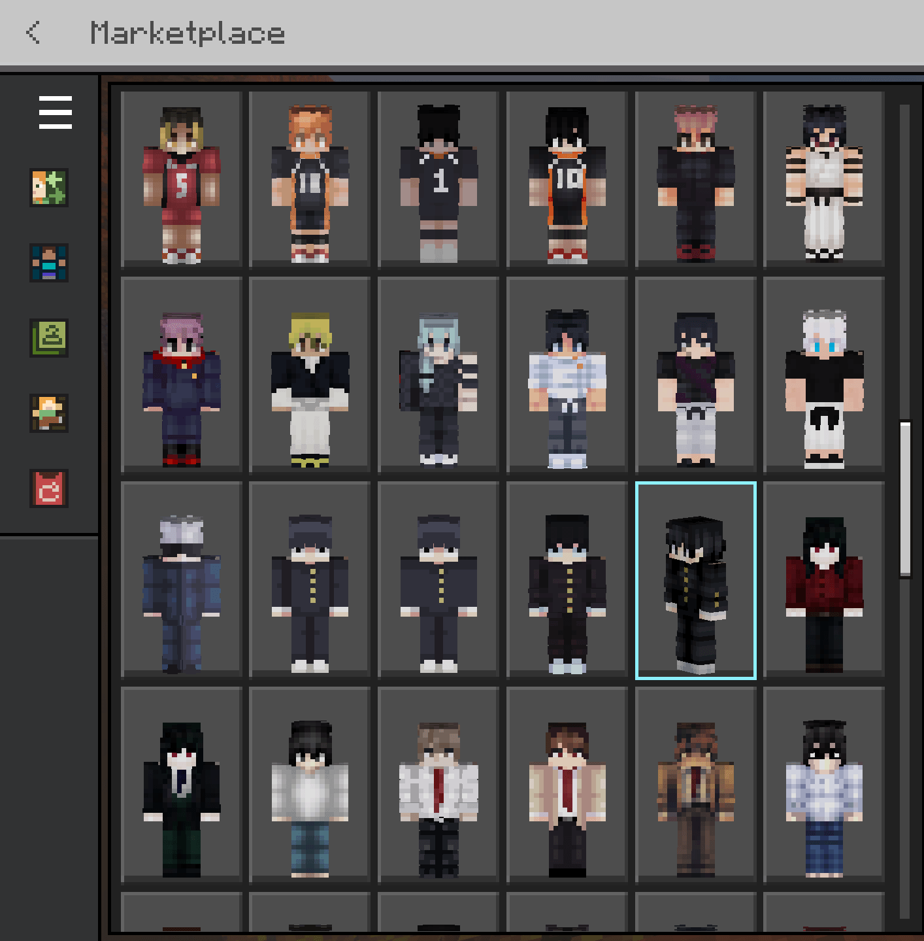This screenshot has width=924, height=941.
Task: Open the Alex face with green plus icon
Action: click(x=49, y=188)
